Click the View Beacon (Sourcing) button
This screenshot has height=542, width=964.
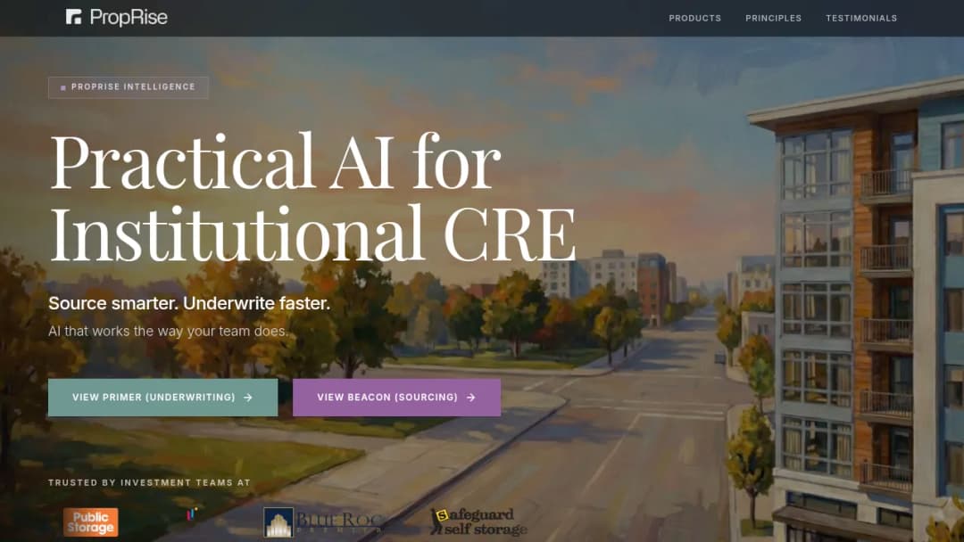pos(396,398)
